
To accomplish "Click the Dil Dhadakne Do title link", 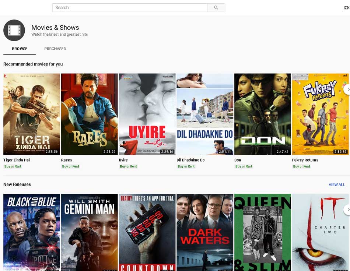I will (190, 160).
